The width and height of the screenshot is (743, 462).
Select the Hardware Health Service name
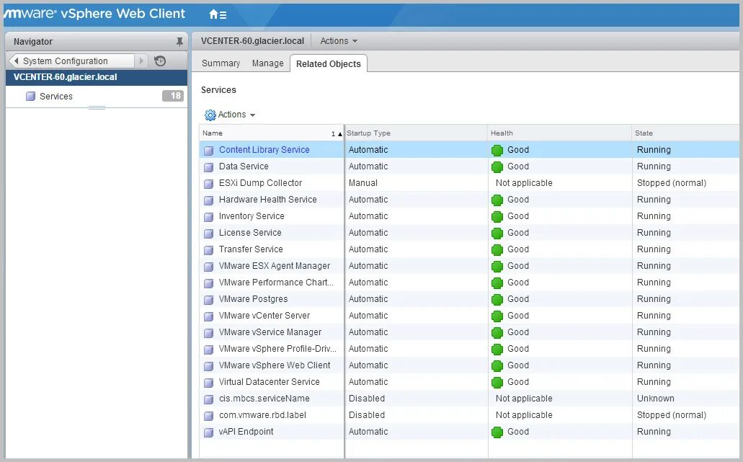pyautogui.click(x=268, y=200)
